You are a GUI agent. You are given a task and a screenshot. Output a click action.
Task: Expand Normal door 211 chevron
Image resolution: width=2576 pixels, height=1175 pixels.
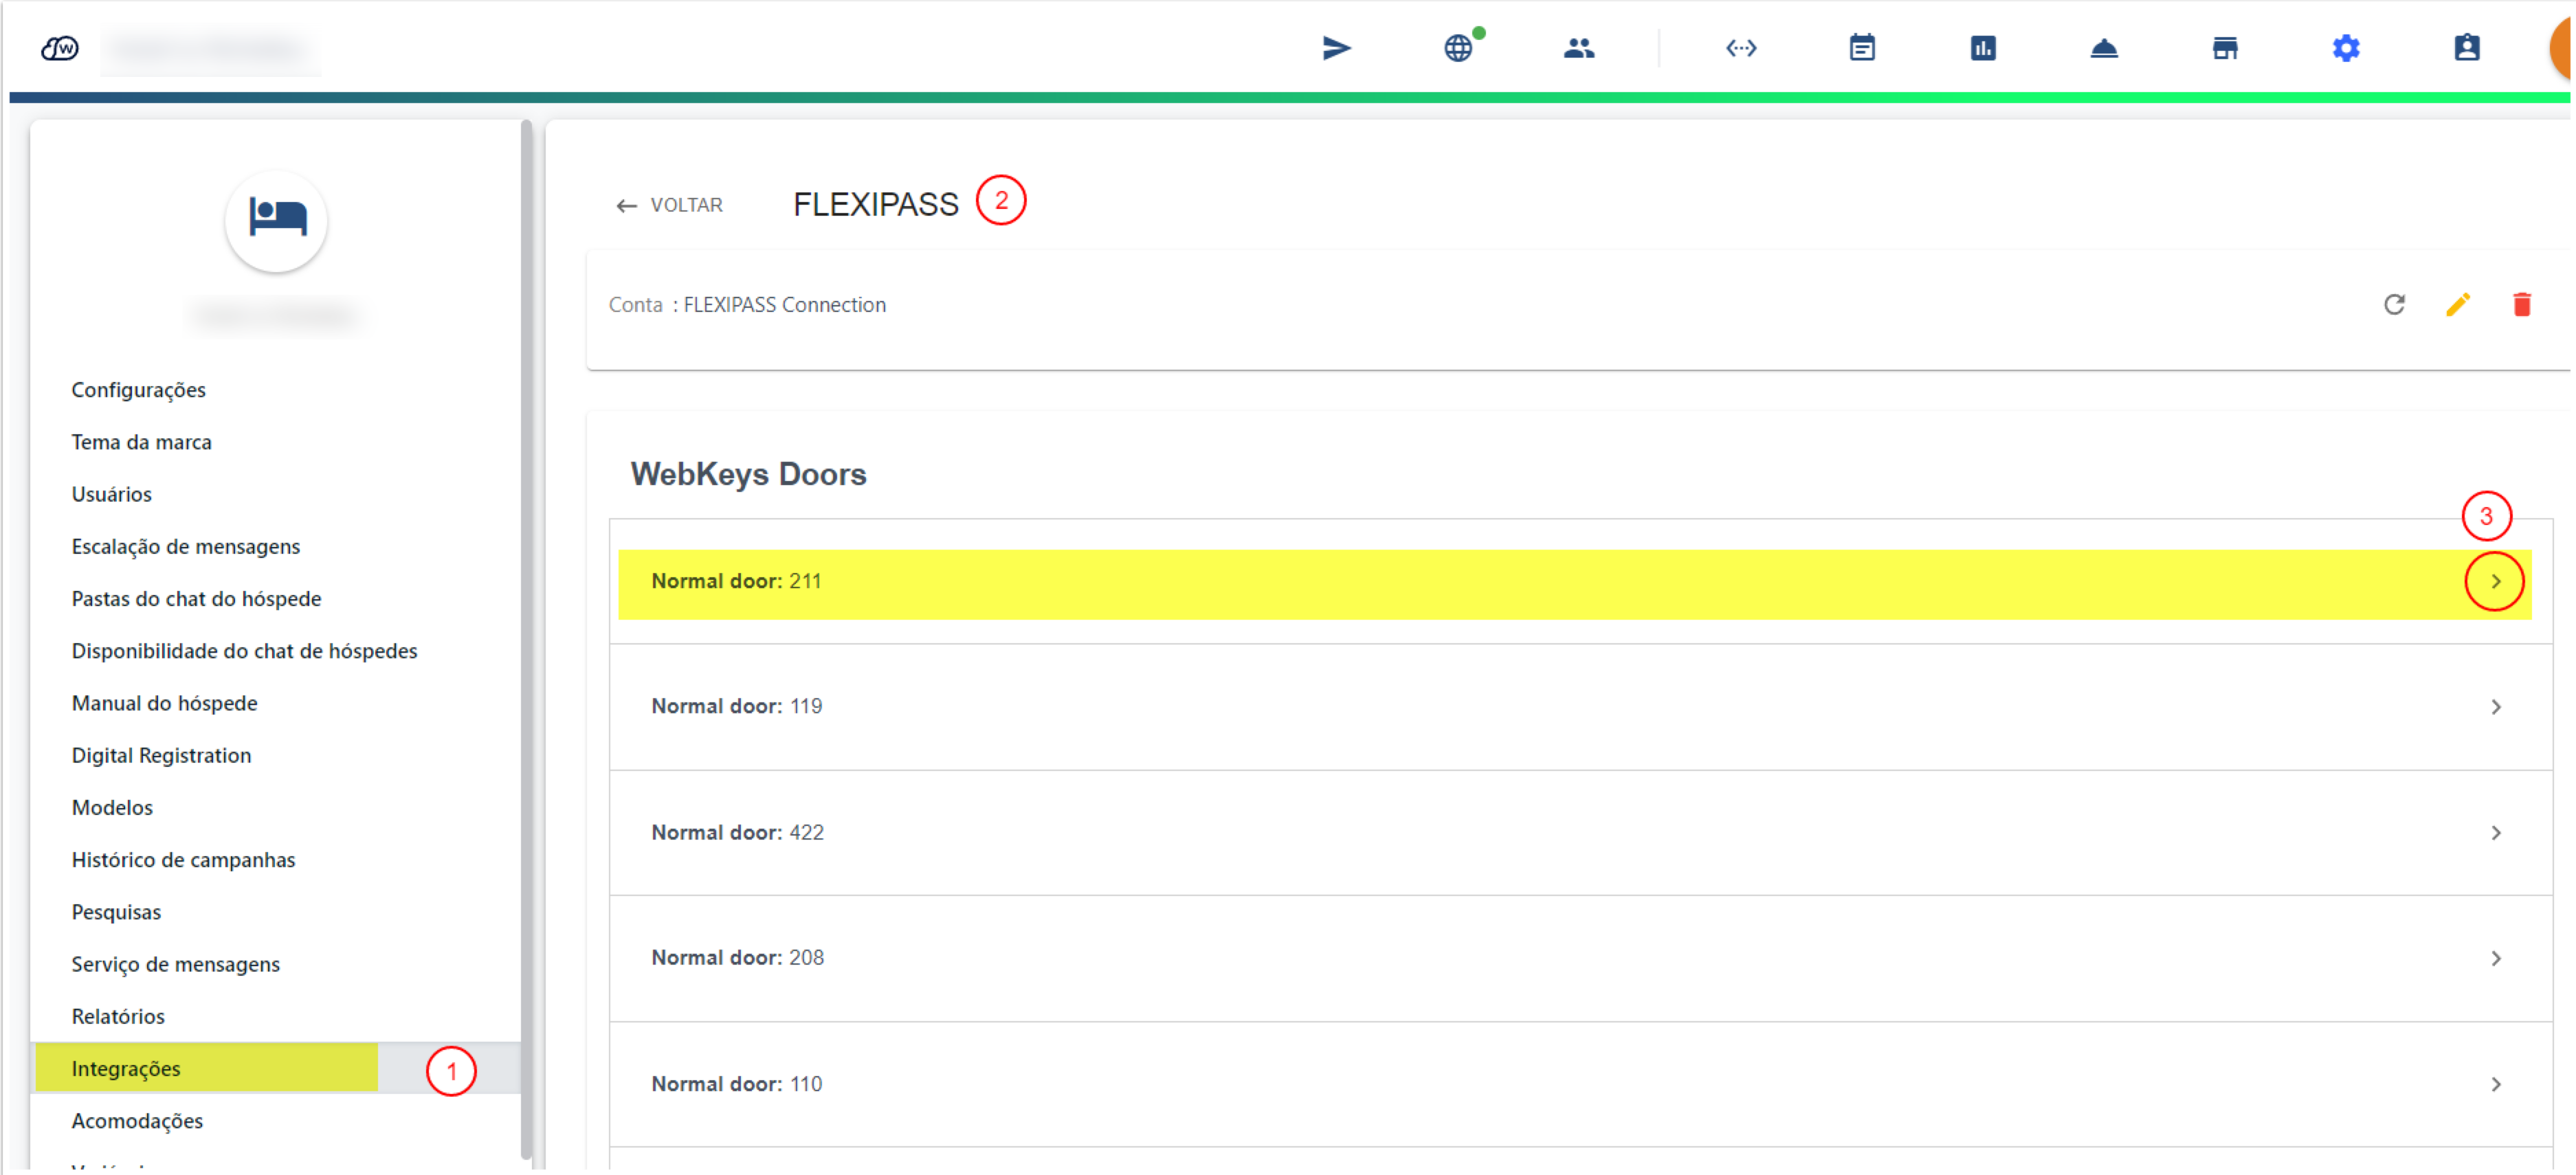tap(2496, 581)
